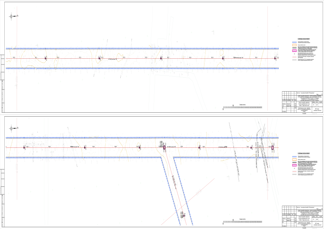Viewport: 324px width, 229px height.
Task: Click the blue dashed line sample in upper legend
Action: pyautogui.click(x=294, y=42)
